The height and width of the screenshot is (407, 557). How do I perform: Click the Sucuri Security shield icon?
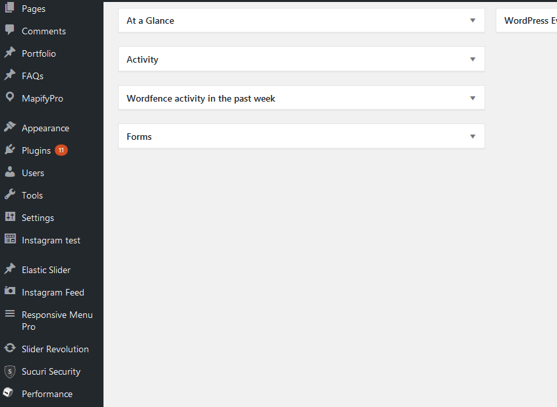point(10,371)
